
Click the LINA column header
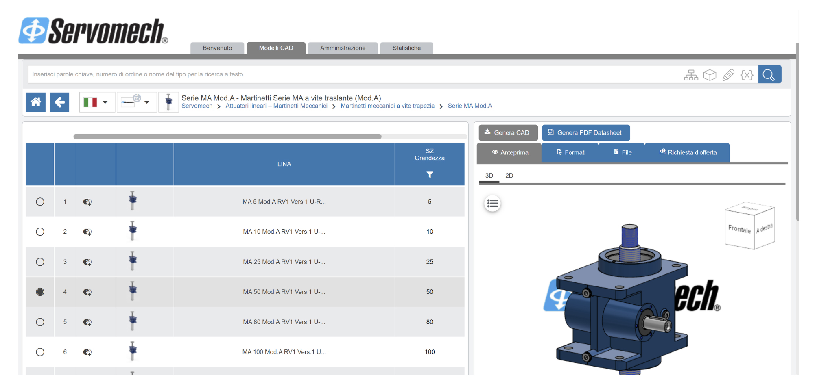(x=284, y=164)
